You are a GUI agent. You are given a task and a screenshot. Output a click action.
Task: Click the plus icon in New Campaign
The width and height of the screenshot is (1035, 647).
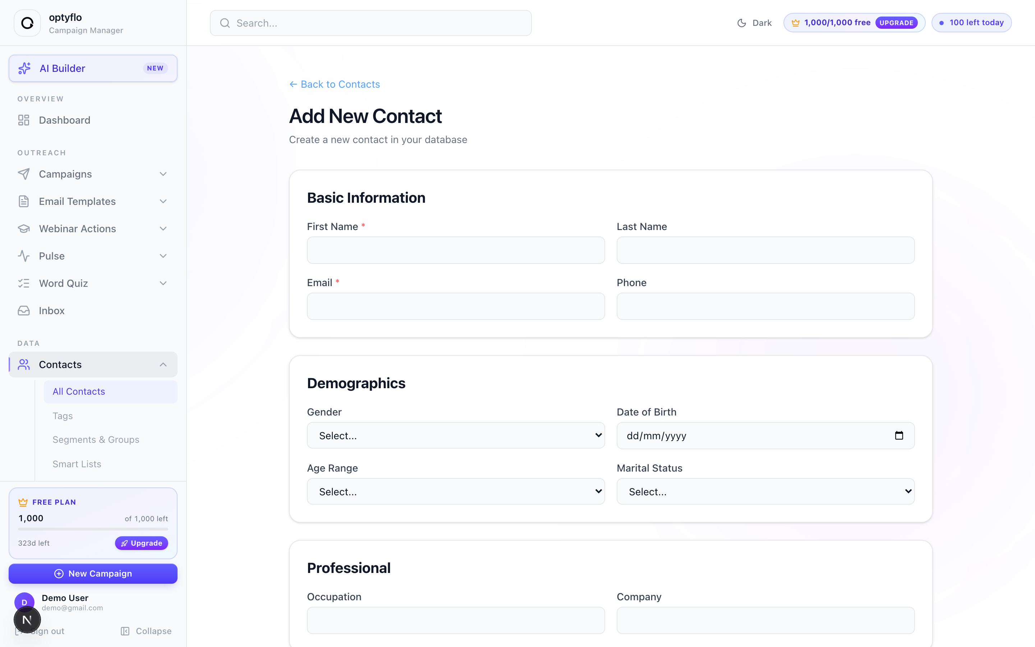tap(59, 574)
